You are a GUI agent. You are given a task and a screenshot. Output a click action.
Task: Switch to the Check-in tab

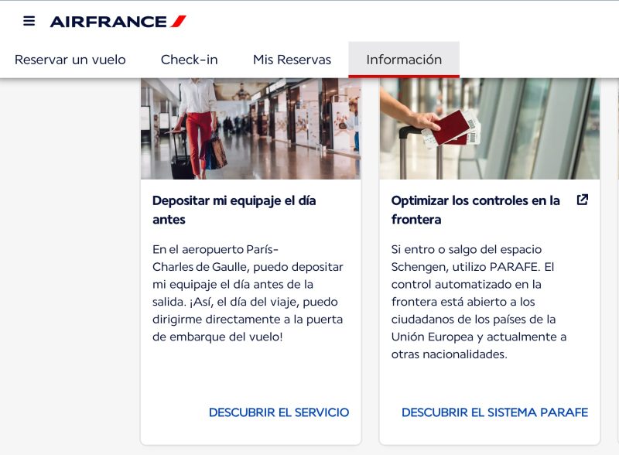(x=189, y=60)
